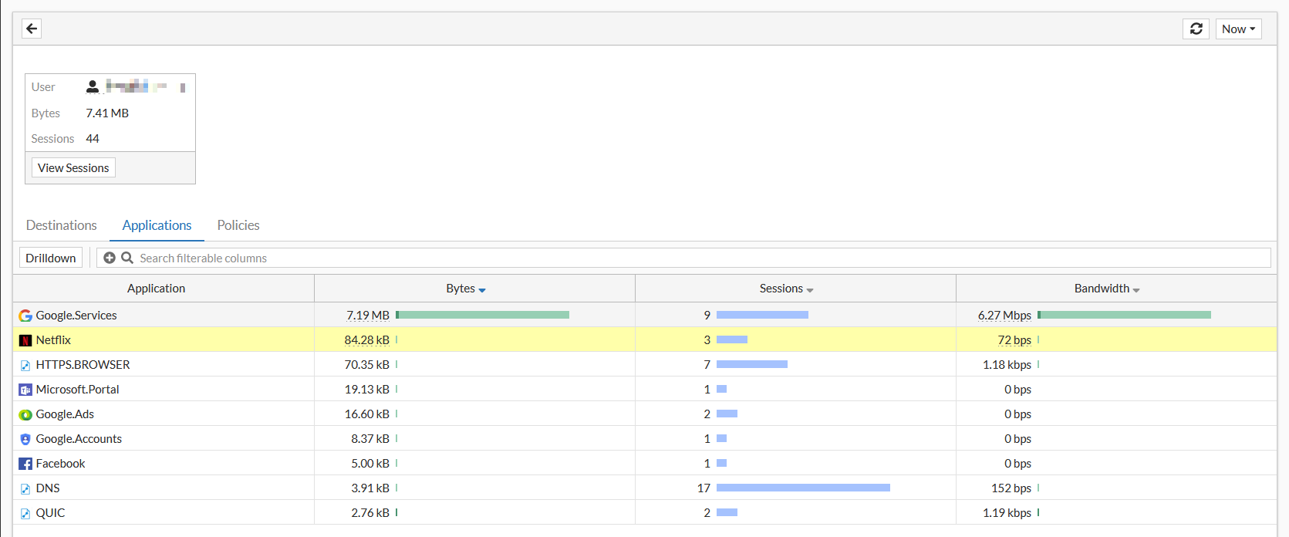Click the 152 bps DNS bandwidth value
This screenshot has width=1289, height=537.
[x=1011, y=488]
